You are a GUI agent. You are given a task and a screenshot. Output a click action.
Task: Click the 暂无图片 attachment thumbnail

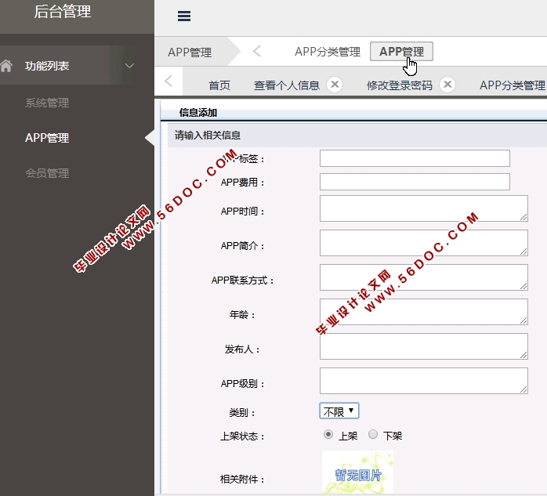click(x=357, y=472)
